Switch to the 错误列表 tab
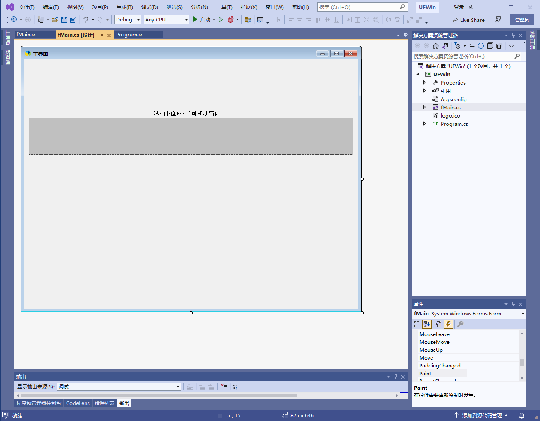540x421 pixels. 105,403
